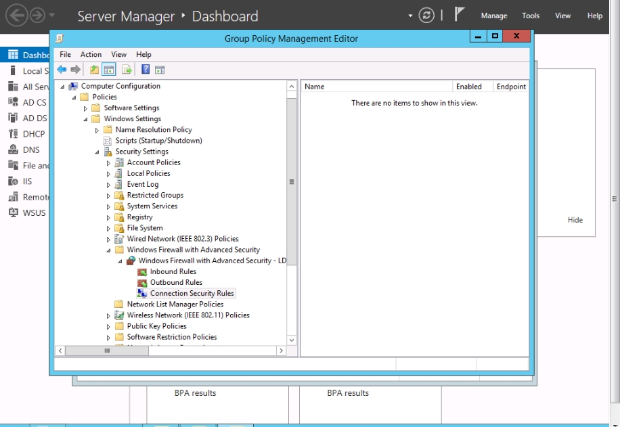Screen dimensions: 620x427
Task: Select the File System tree item
Action: click(145, 228)
